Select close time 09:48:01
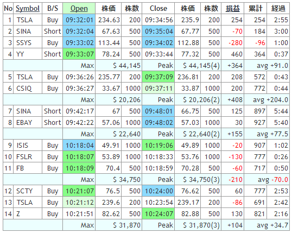 (x=158, y=111)
